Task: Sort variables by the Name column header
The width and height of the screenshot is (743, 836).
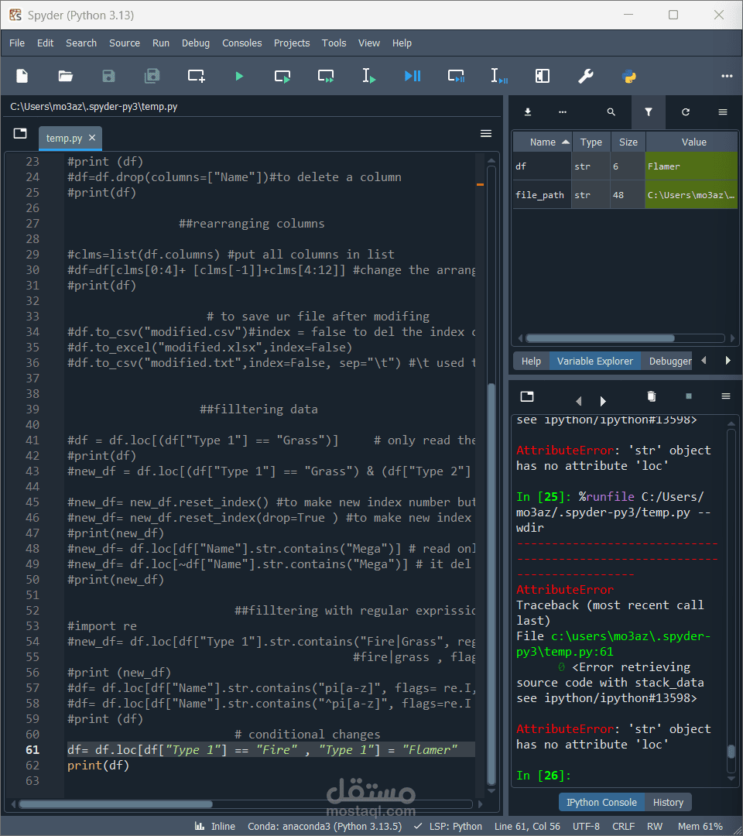Action: point(543,142)
